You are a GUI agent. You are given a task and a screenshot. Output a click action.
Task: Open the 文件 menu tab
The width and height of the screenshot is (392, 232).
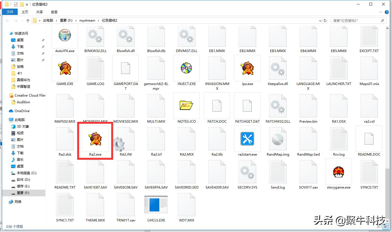pyautogui.click(x=10, y=12)
